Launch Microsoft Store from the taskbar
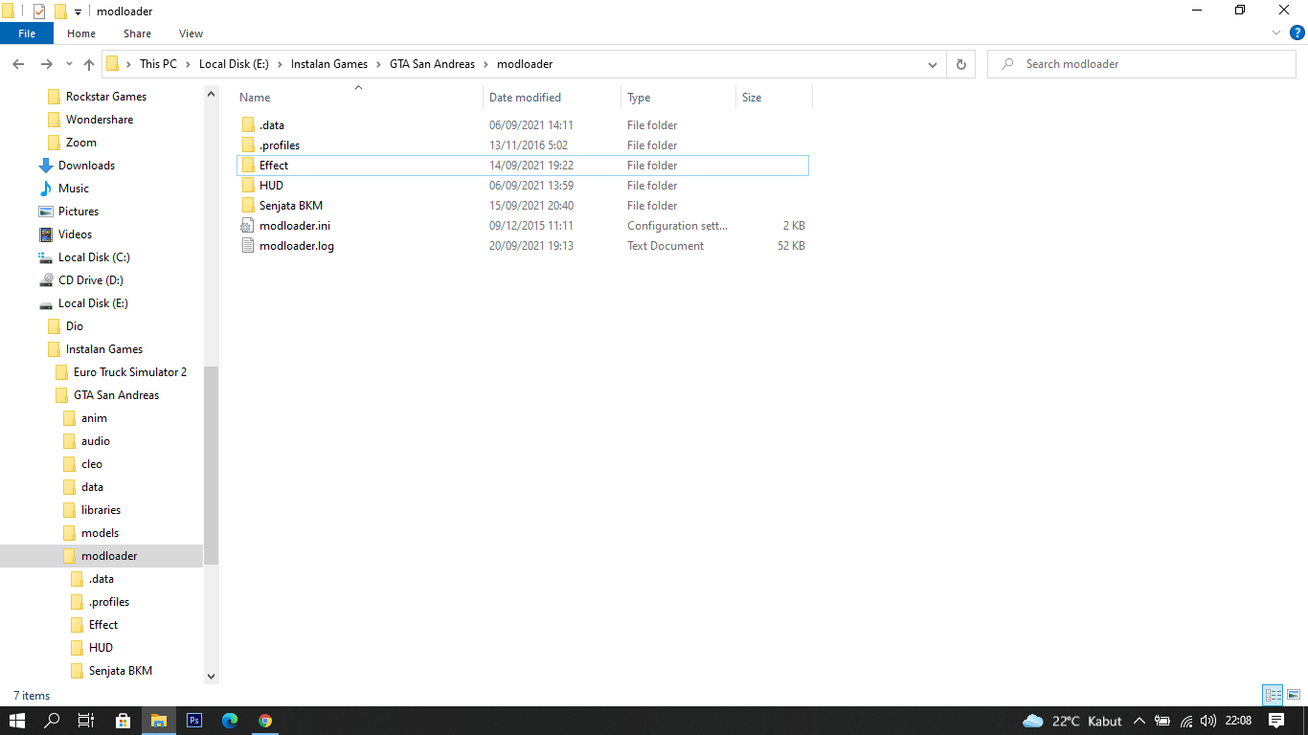 [x=123, y=721]
